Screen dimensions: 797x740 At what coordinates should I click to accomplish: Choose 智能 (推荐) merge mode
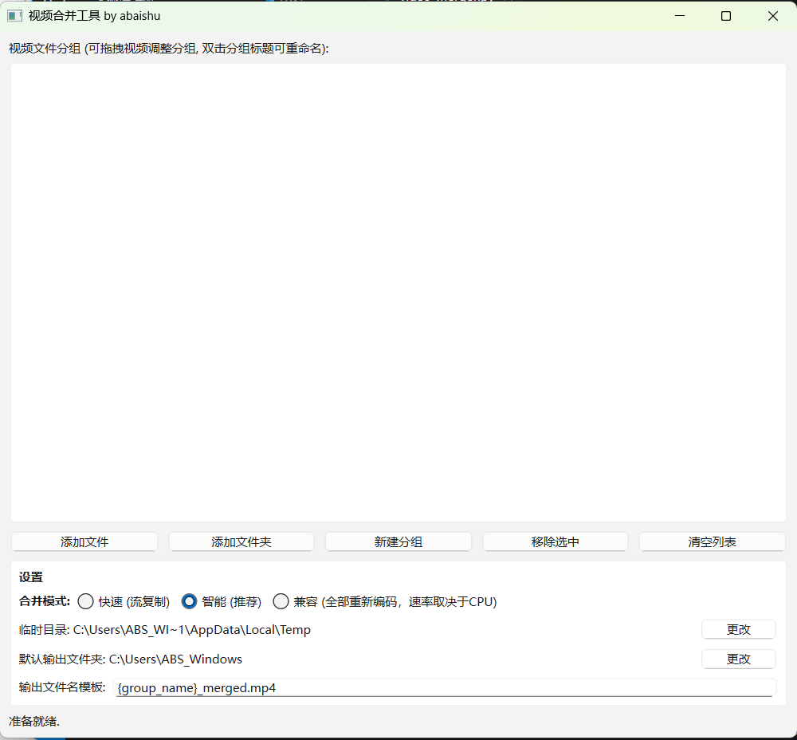coord(190,601)
